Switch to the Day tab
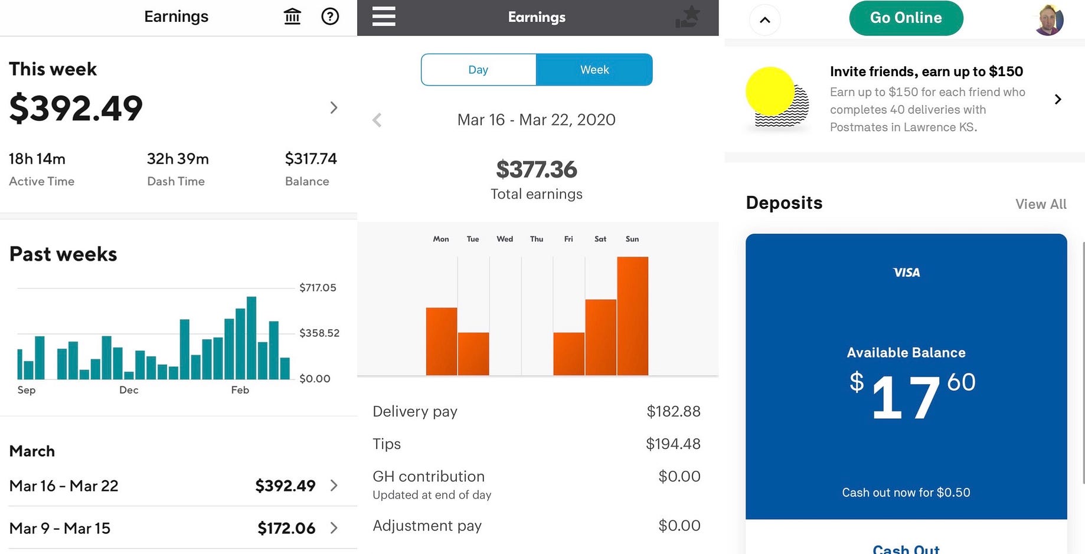 478,70
